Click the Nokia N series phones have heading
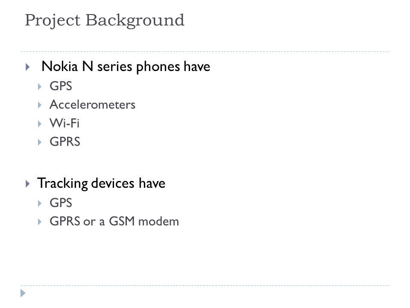The image size is (410, 308). [x=126, y=67]
